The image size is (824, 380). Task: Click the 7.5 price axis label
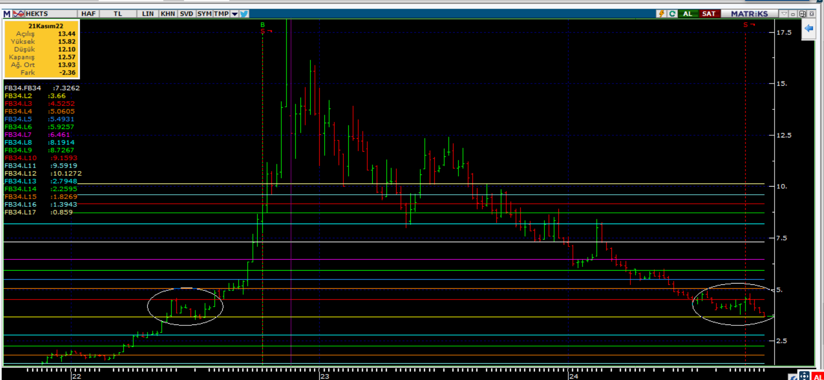click(782, 238)
